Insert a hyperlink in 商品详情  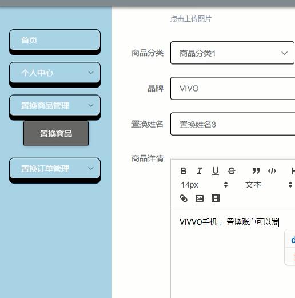point(184,198)
